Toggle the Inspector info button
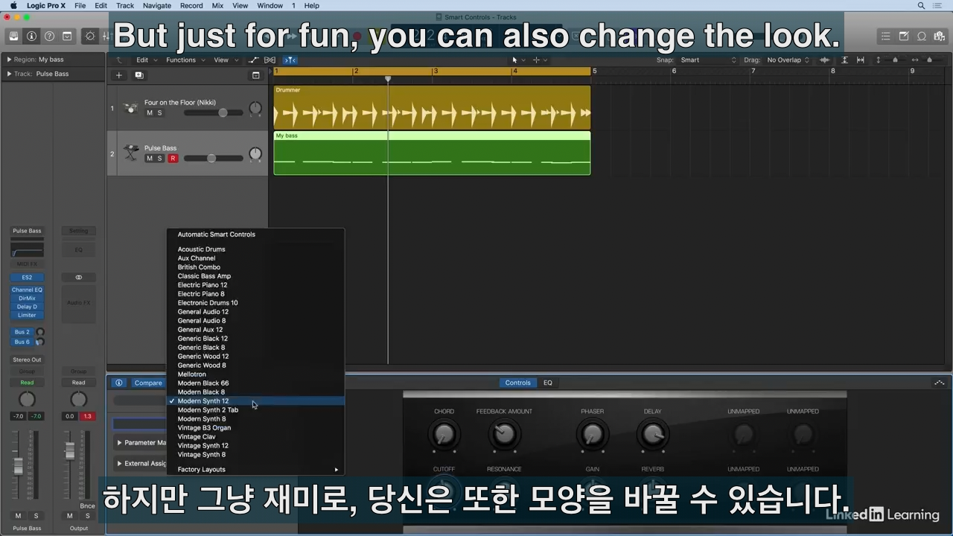The width and height of the screenshot is (953, 536). click(x=31, y=36)
